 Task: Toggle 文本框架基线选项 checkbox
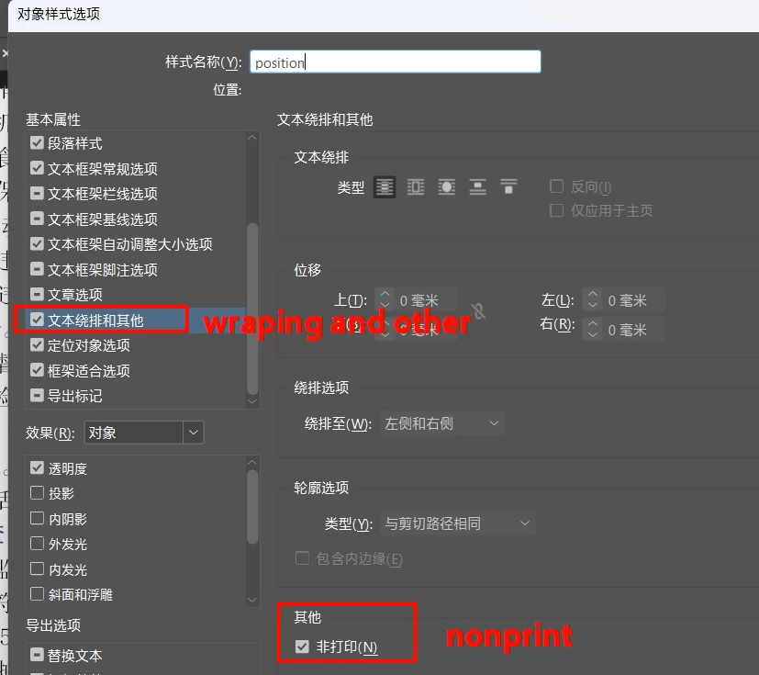pos(37,219)
